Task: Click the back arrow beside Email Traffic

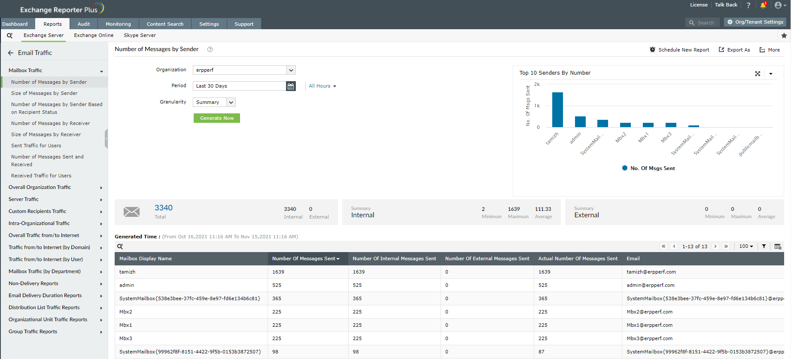Action: (x=11, y=53)
